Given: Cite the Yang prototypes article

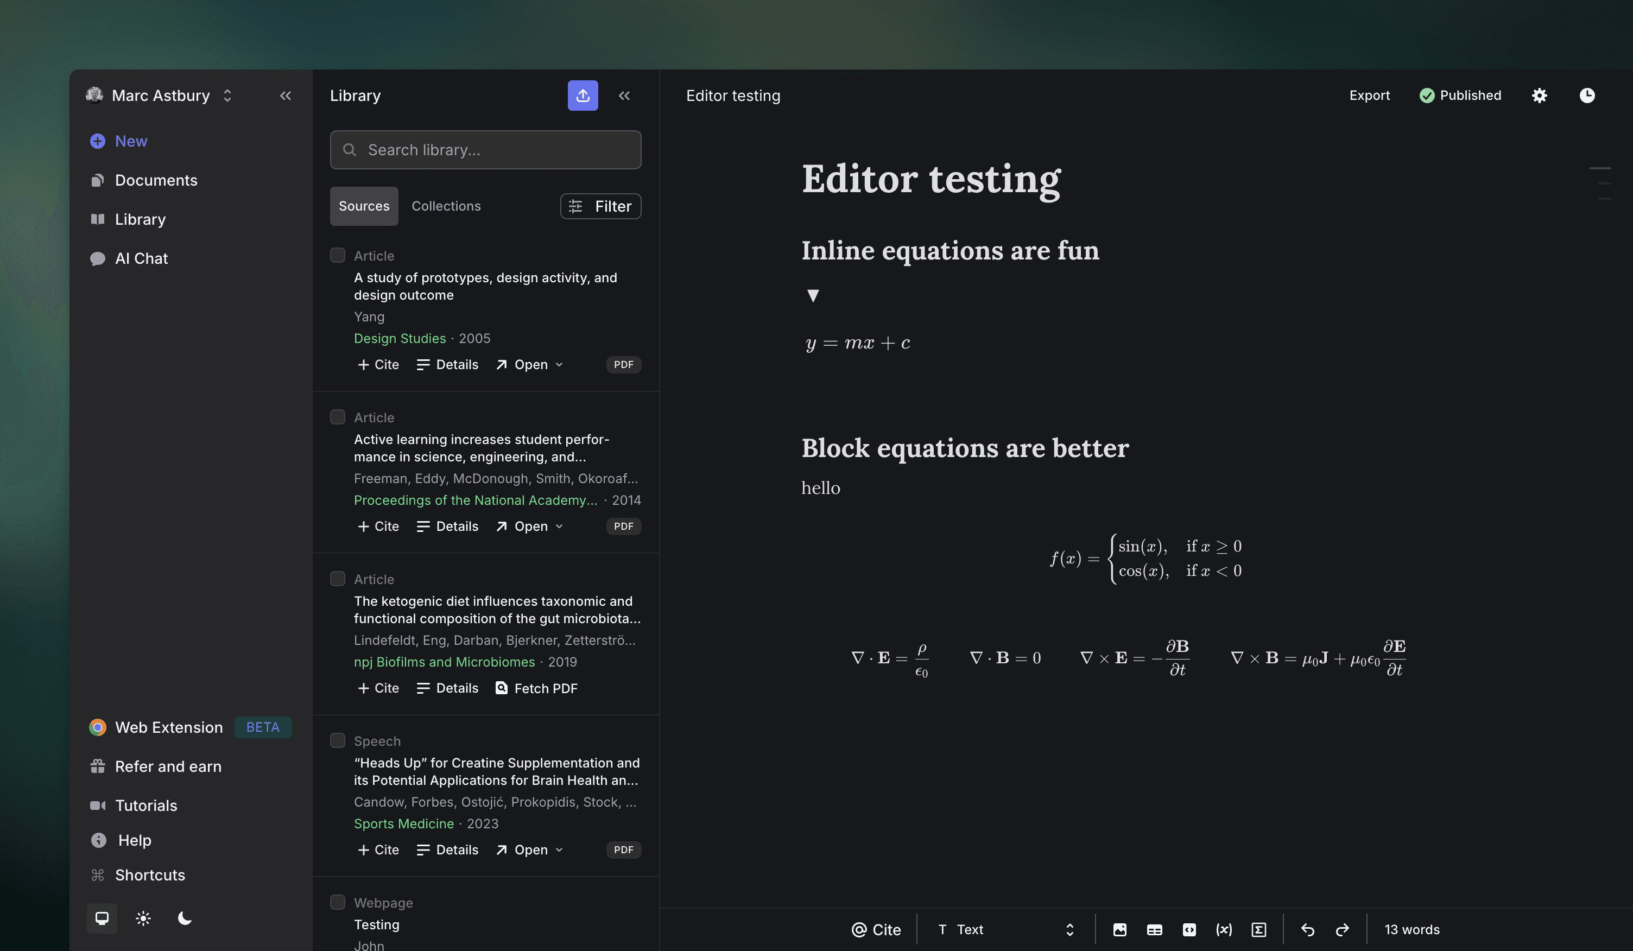Looking at the screenshot, I should [378, 365].
